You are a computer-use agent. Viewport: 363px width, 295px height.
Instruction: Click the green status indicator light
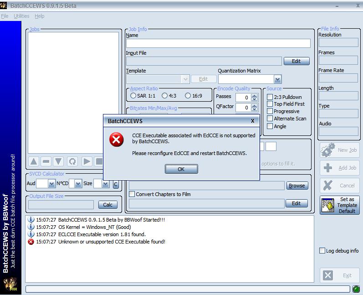356,289
